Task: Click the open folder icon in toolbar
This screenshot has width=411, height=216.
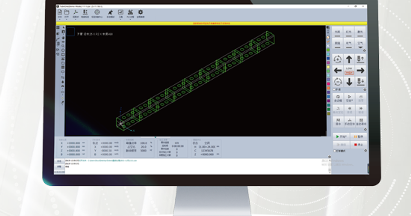Action: pos(67,12)
